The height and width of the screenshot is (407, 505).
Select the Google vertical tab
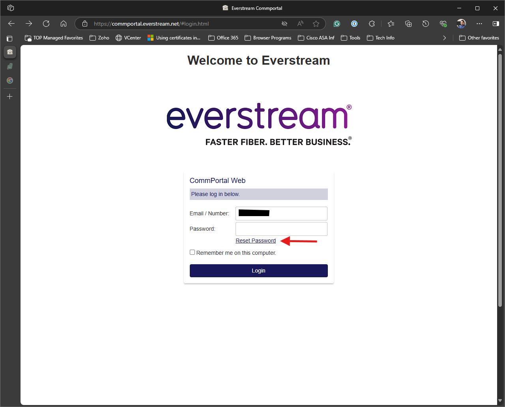pos(10,80)
